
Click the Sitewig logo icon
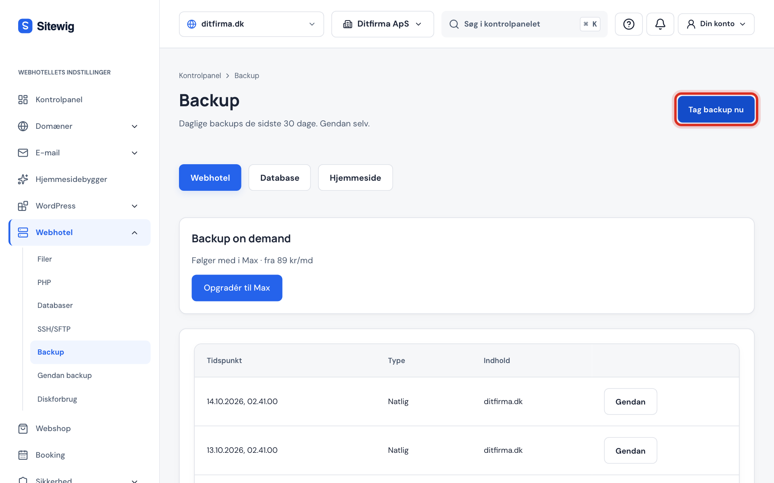pos(25,26)
